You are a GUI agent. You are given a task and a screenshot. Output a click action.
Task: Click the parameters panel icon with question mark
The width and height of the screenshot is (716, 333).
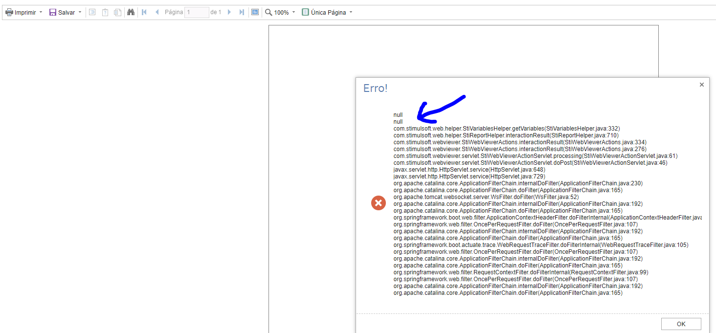click(x=105, y=12)
